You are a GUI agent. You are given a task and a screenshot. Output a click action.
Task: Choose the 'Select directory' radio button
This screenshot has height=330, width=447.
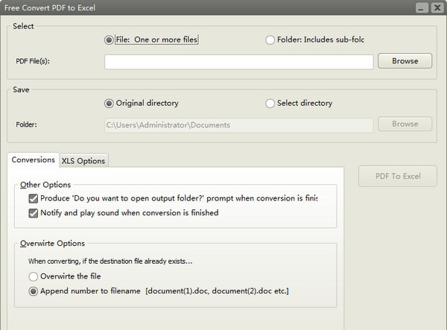point(270,104)
